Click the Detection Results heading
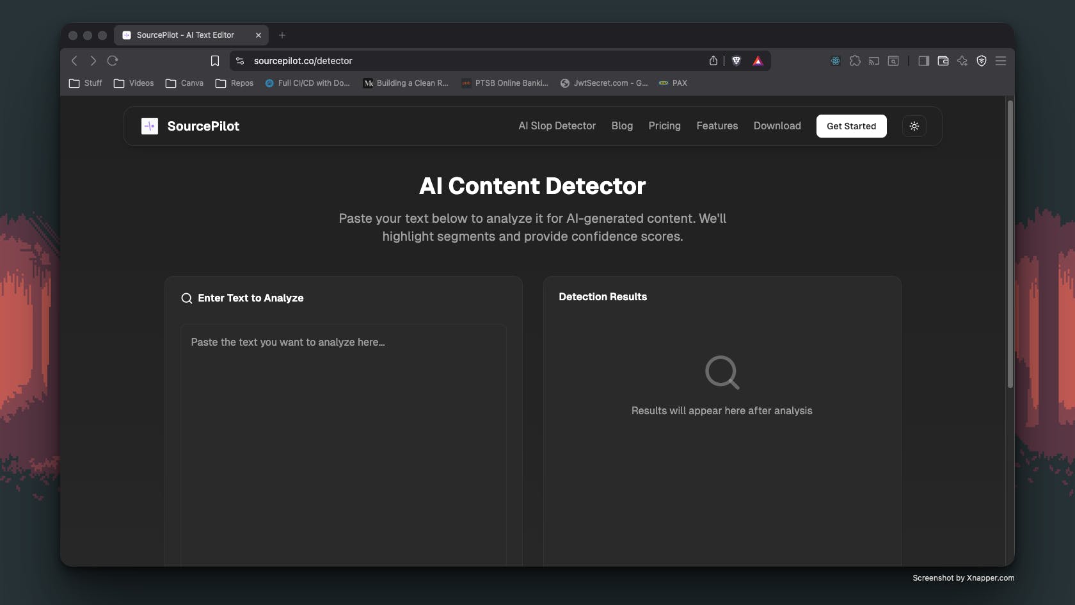 pos(603,297)
